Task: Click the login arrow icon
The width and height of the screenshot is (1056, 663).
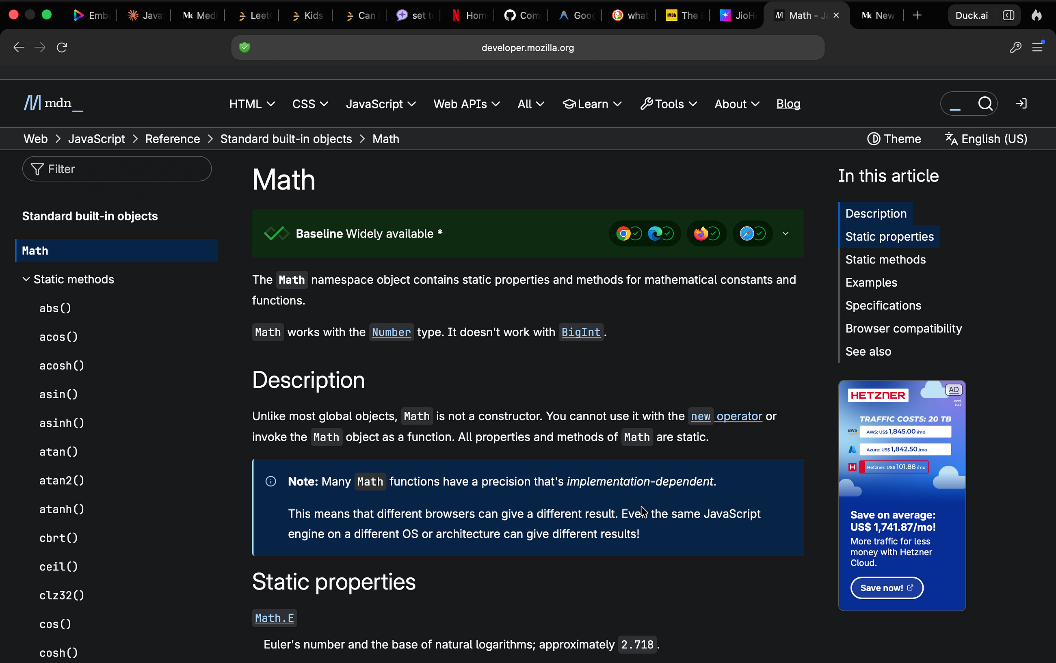Action: tap(1021, 104)
